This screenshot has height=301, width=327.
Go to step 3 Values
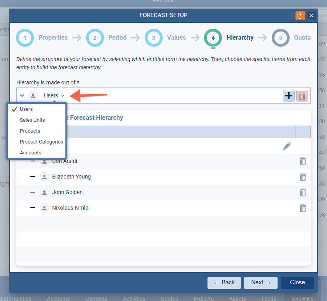point(154,38)
